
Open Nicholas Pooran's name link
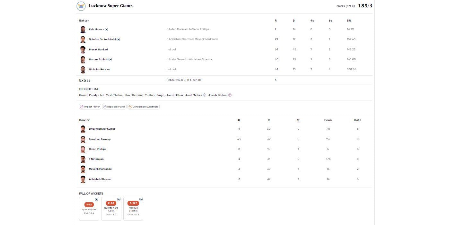(99, 69)
